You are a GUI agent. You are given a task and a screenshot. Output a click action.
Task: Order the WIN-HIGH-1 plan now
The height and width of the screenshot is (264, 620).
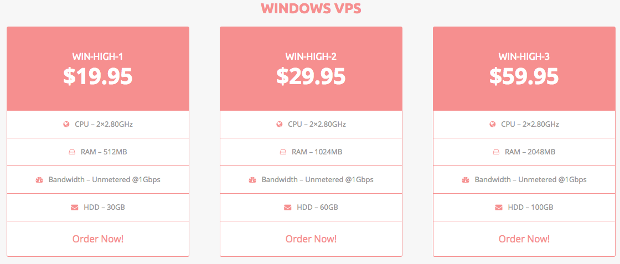(98, 239)
